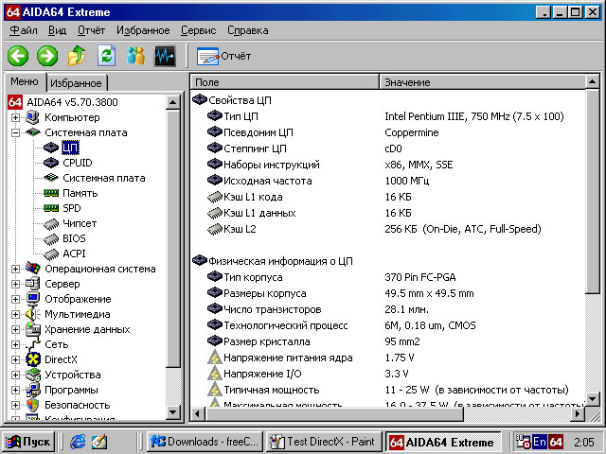Click the Пуск start button

click(28, 442)
